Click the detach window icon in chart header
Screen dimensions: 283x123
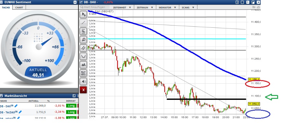(253, 2)
